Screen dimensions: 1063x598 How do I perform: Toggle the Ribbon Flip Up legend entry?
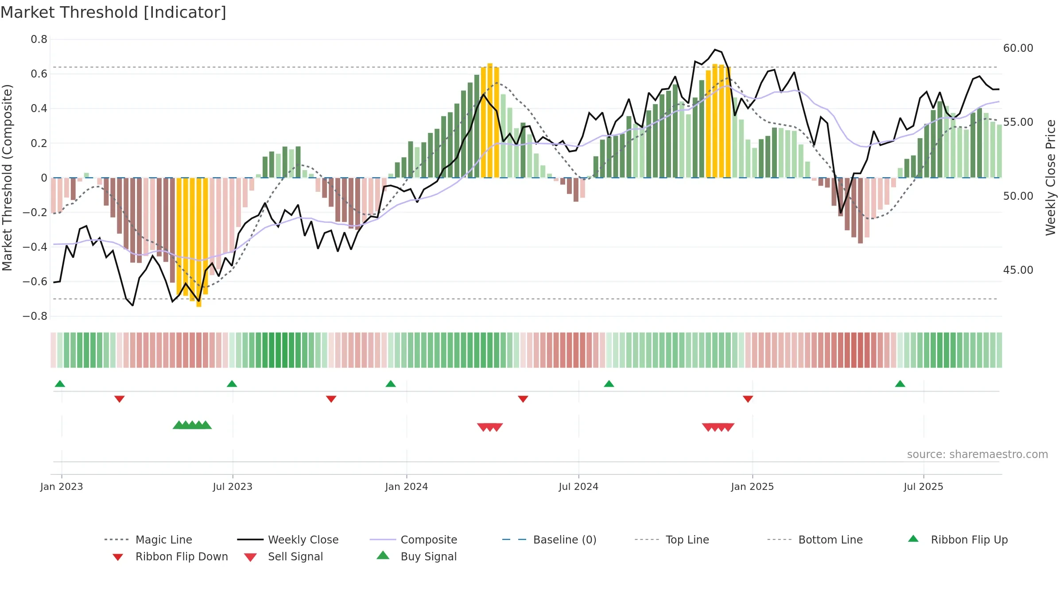(958, 540)
